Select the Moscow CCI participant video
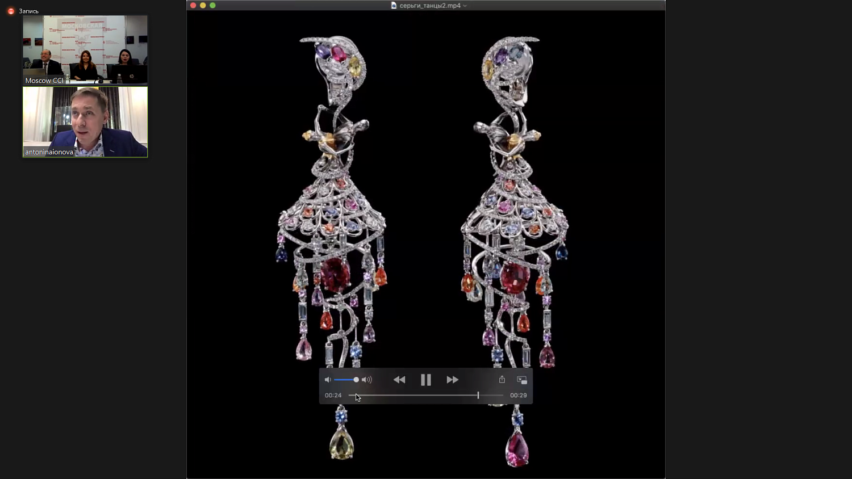 [85, 50]
